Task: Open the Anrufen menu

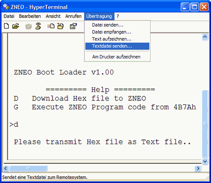Action: pos(73,16)
